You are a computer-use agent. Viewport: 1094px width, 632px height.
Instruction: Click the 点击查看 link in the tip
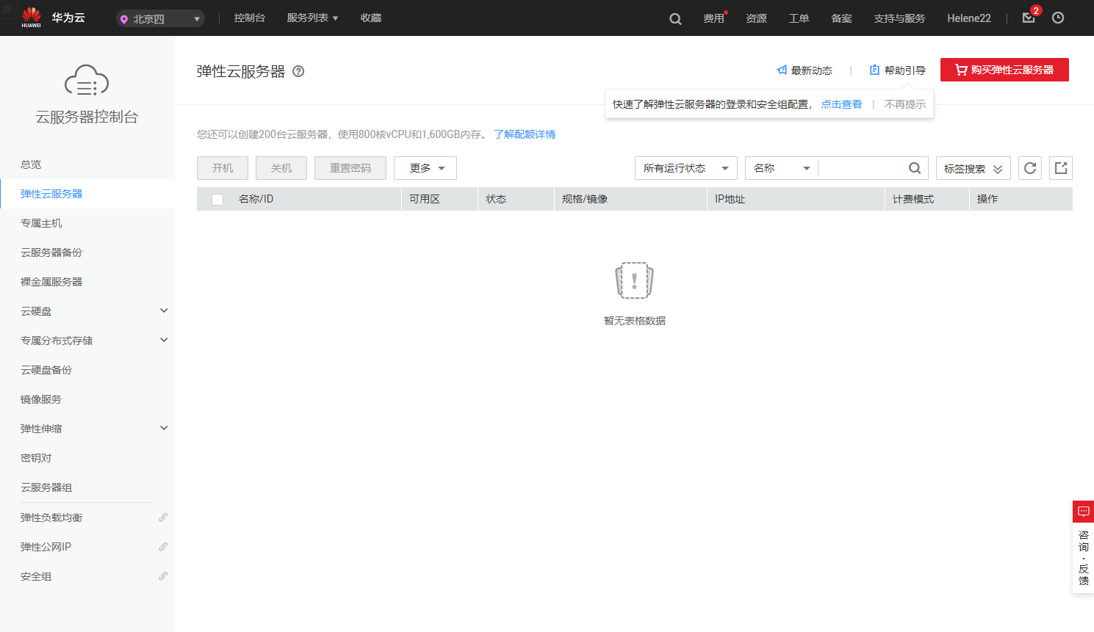(x=841, y=104)
